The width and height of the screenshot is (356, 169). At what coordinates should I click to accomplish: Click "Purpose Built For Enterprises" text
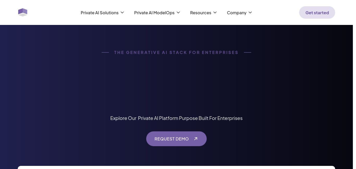(211, 118)
